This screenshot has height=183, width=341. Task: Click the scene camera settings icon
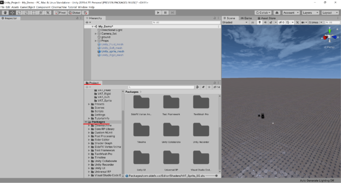(x=303, y=22)
